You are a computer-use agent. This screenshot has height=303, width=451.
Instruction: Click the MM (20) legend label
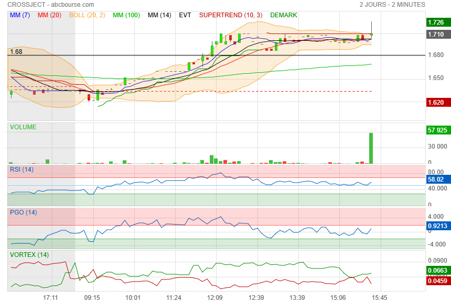click(x=49, y=15)
